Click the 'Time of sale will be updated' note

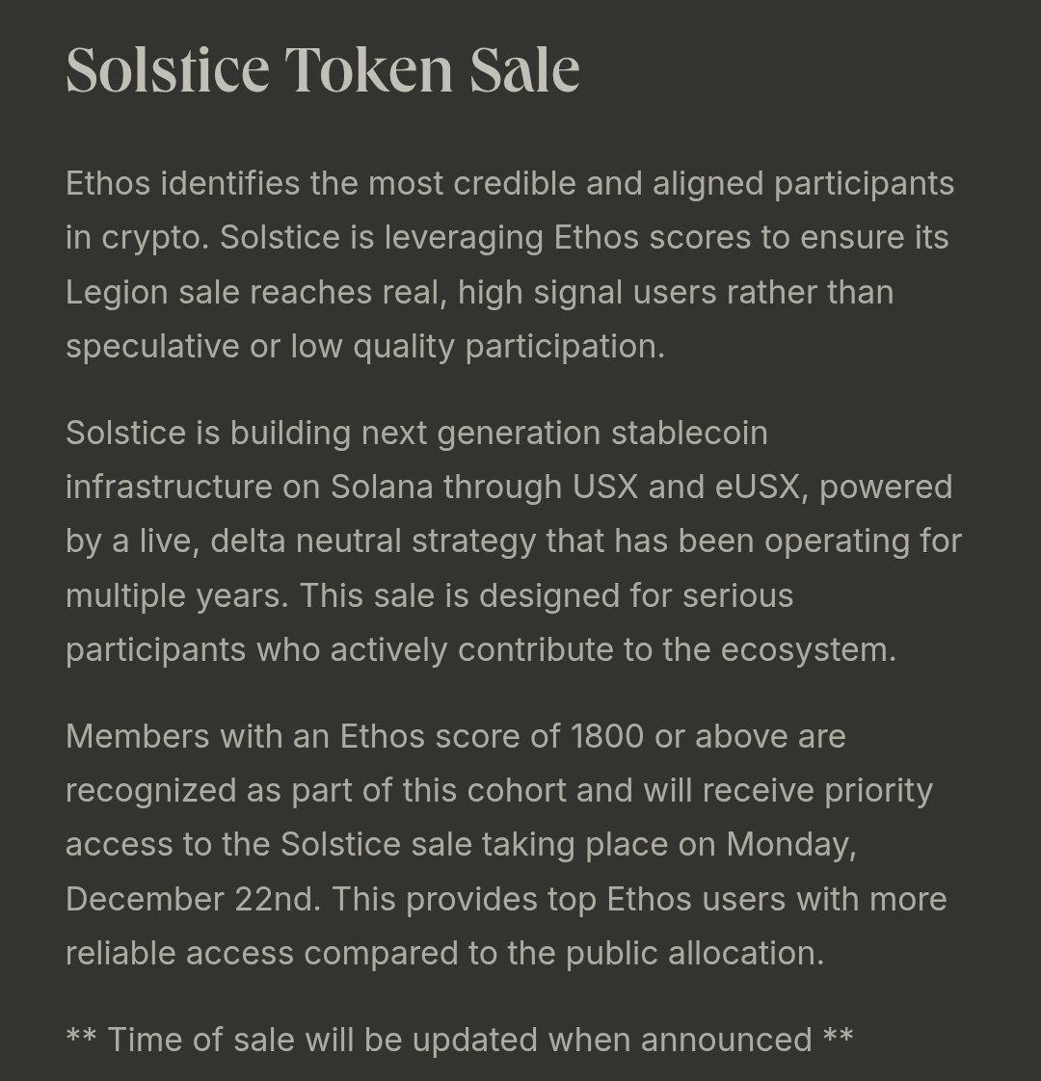click(x=460, y=1040)
